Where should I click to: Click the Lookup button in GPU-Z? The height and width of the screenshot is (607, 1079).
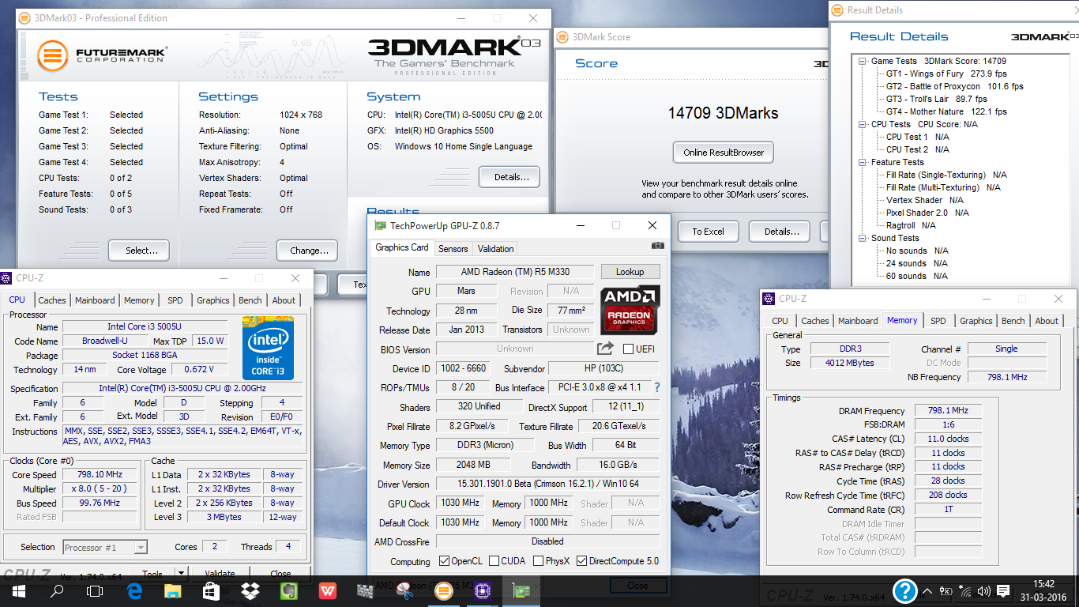(x=630, y=271)
